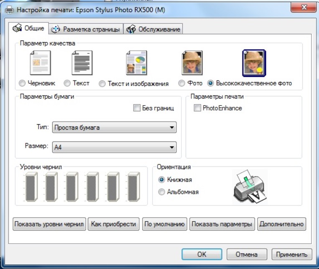Select the Текст radio button
319x269 pixels.
click(67, 83)
